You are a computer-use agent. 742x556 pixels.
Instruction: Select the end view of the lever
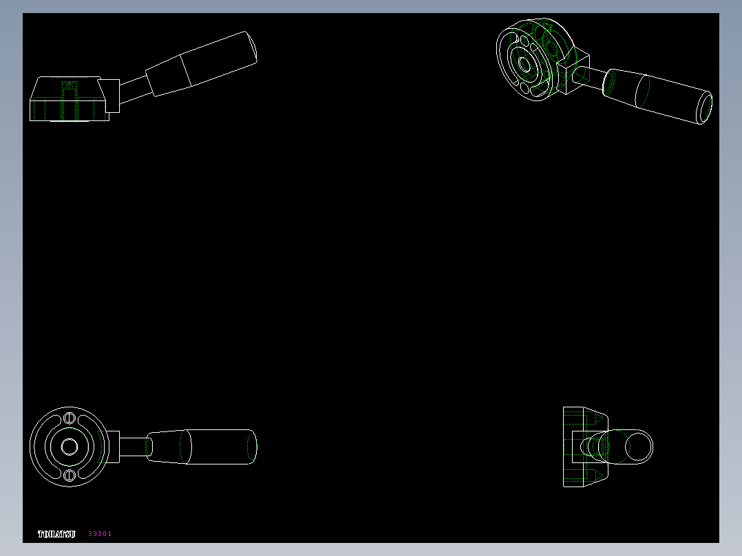pos(608,447)
